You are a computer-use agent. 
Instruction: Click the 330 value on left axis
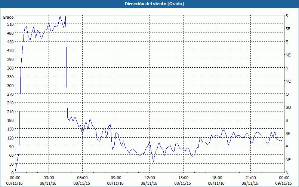pyautogui.click(x=11, y=77)
